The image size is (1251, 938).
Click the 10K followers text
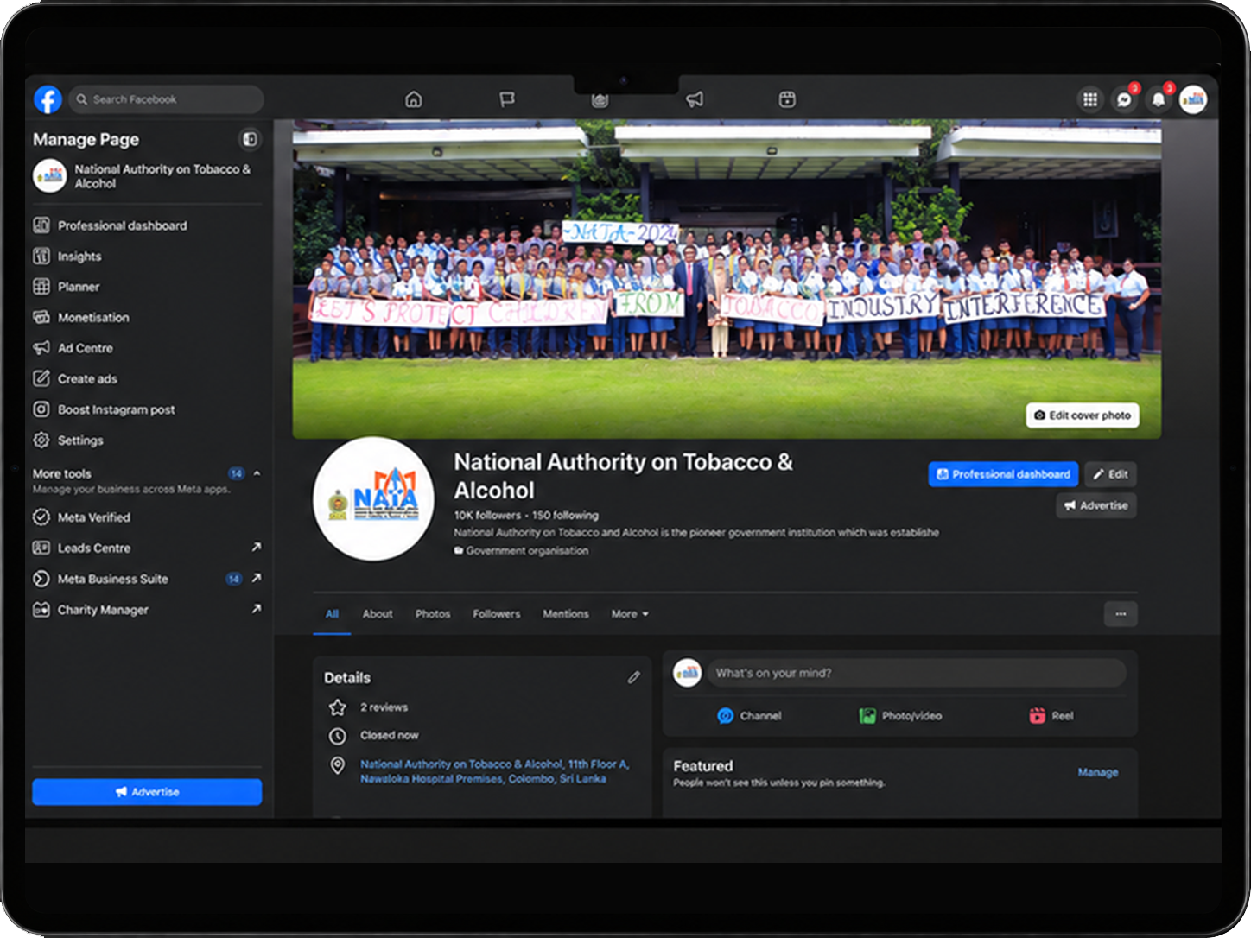[487, 515]
